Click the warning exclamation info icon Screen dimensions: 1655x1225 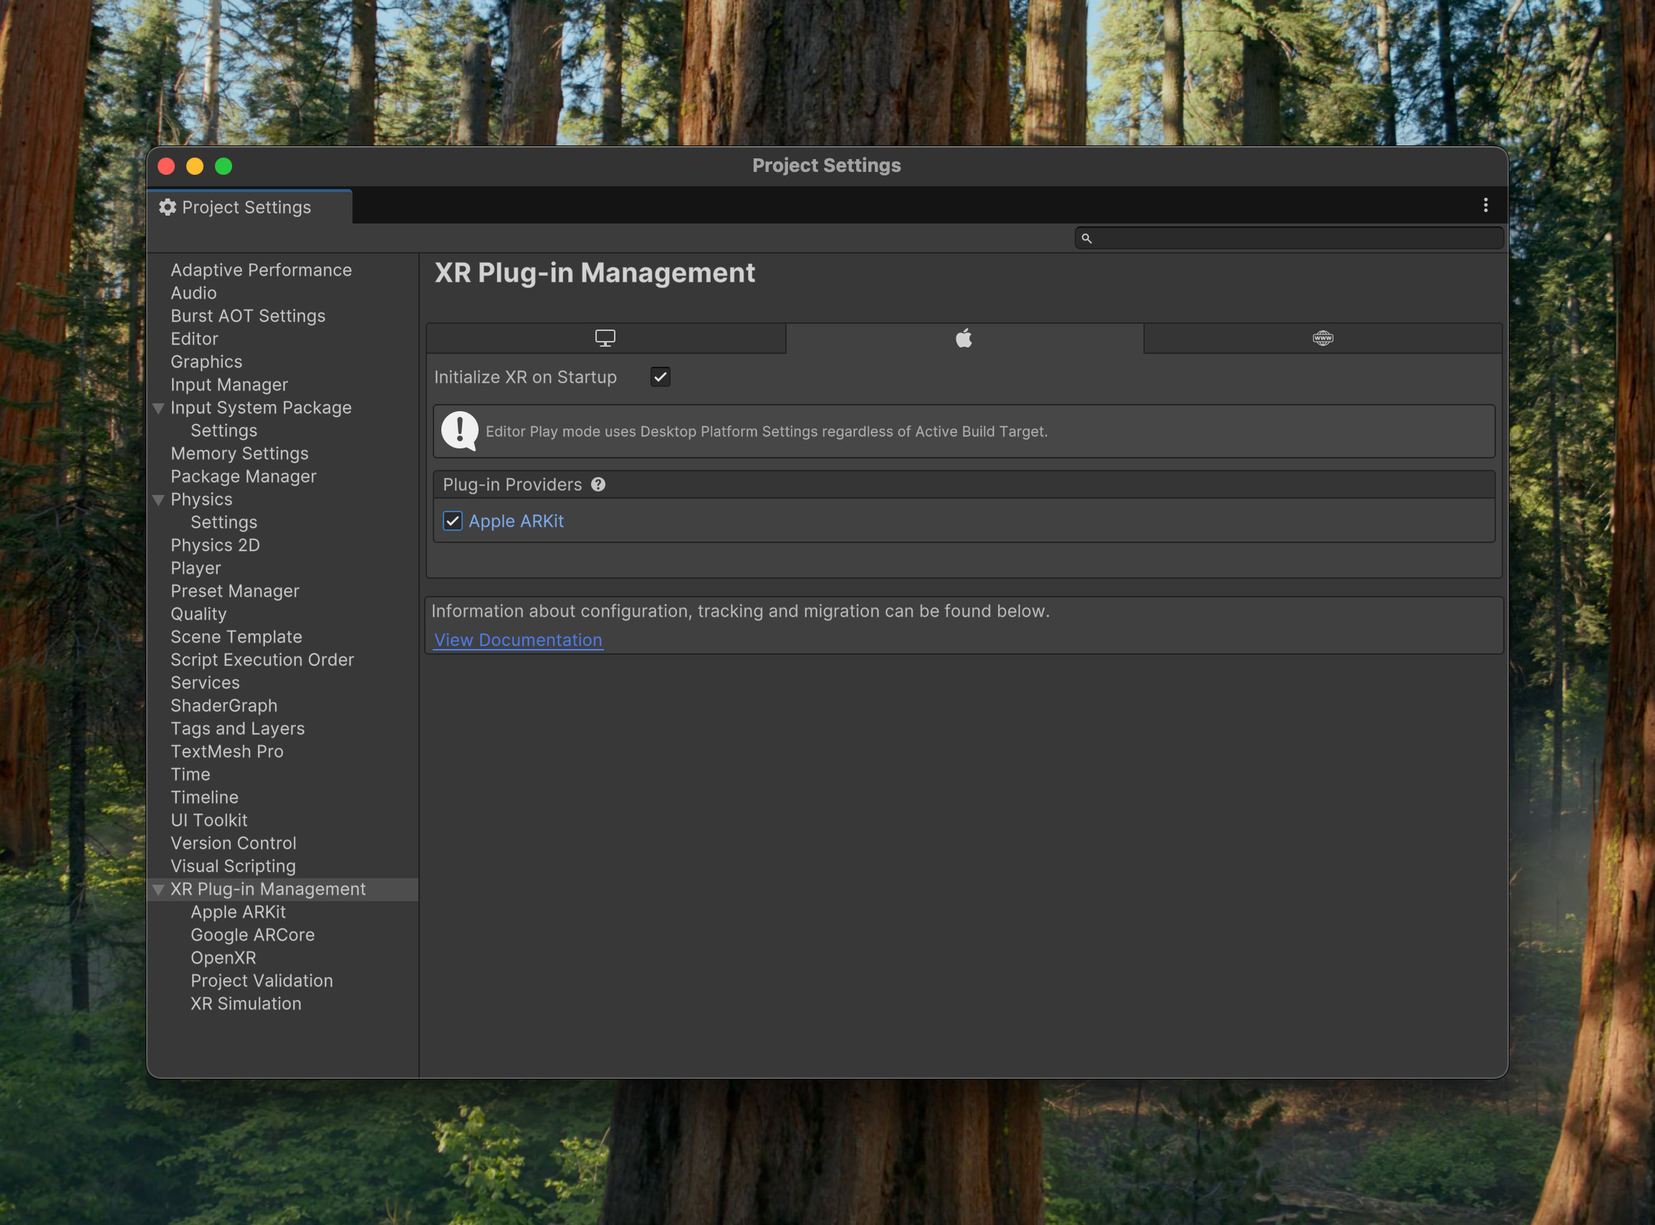[460, 431]
